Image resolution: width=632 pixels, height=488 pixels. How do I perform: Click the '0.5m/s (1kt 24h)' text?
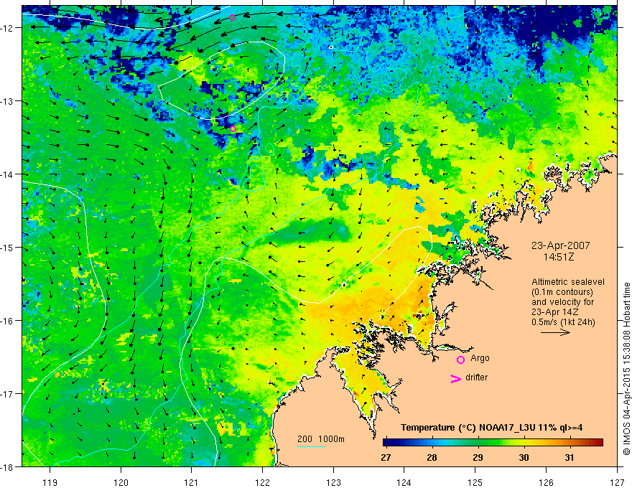[x=563, y=322]
